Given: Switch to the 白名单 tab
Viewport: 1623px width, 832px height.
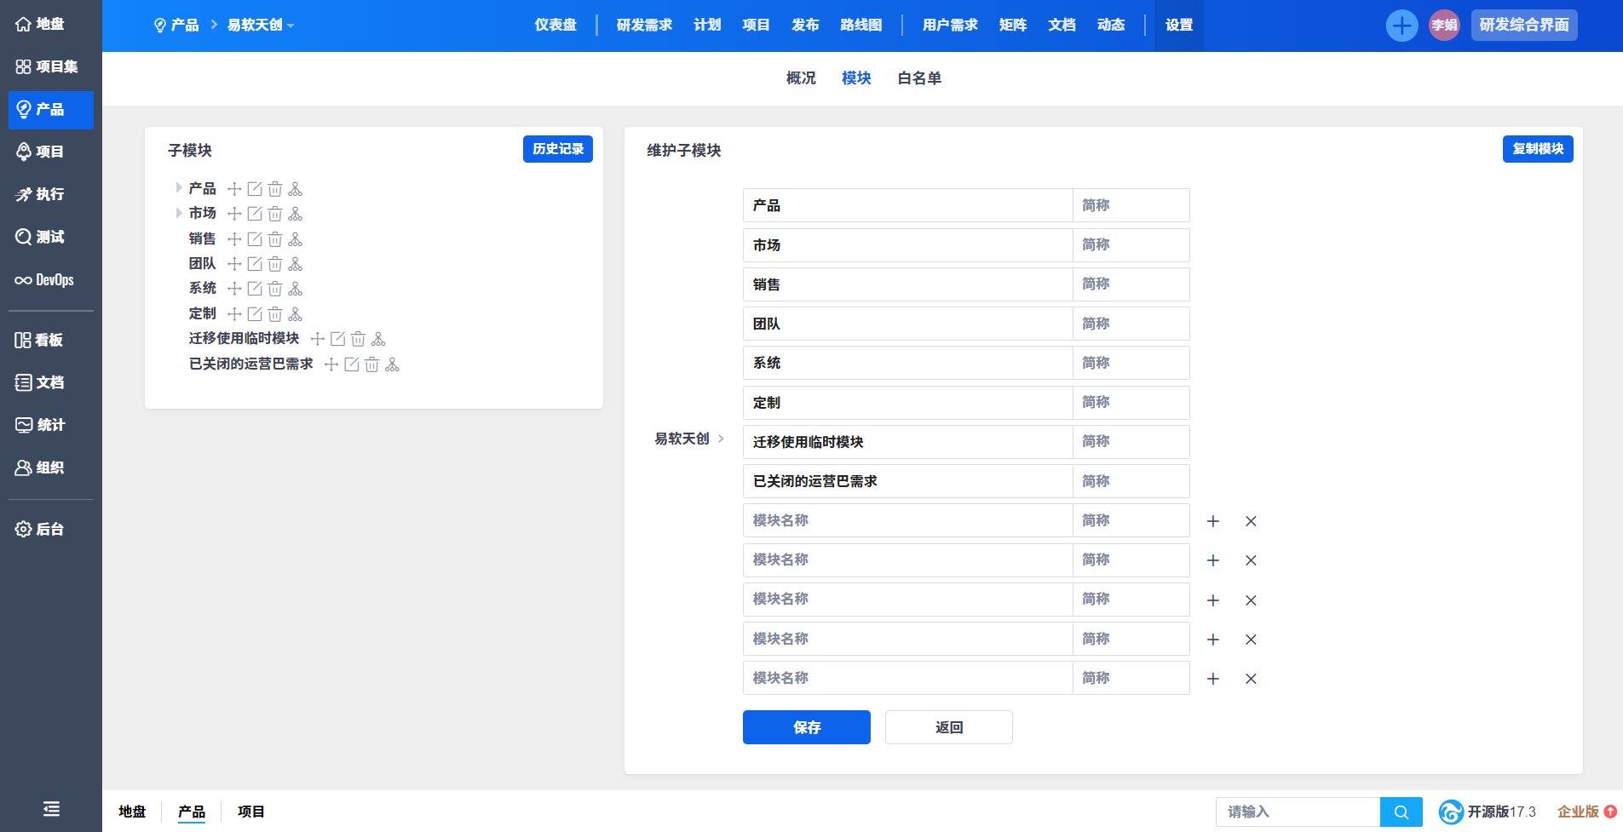Looking at the screenshot, I should 919,78.
